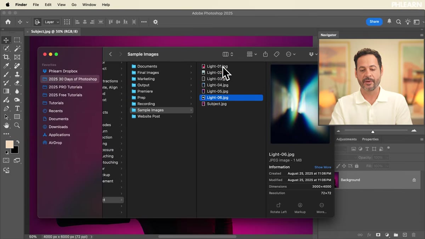Click the background color swatch
The height and width of the screenshot is (239, 425).
pos(15,150)
